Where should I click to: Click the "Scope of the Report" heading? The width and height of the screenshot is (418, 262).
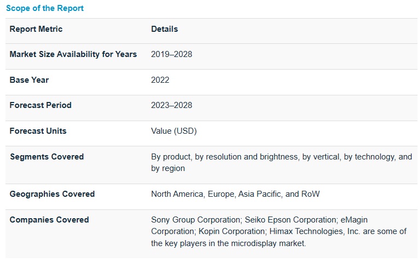click(x=45, y=8)
